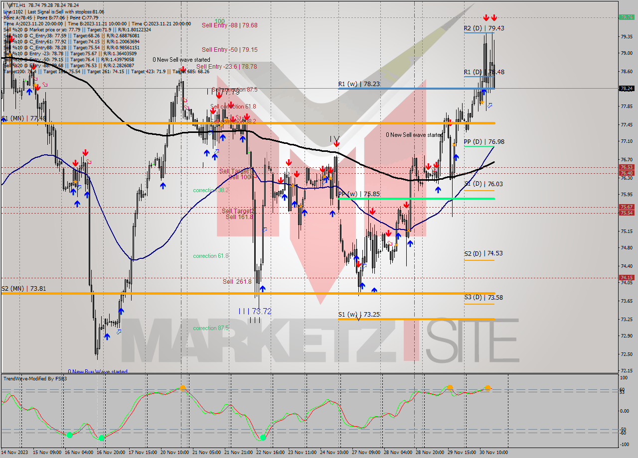This screenshot has width=638, height=458.
Task: Click the 'PP (D) | 76.98' pivot label
Action: coord(484,142)
